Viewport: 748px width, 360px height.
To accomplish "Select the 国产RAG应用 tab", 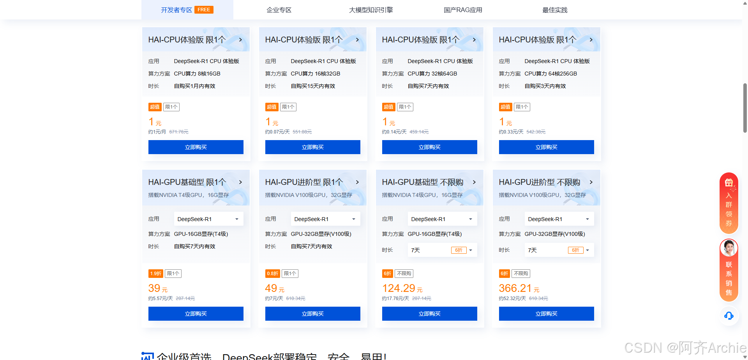I will click(x=463, y=10).
